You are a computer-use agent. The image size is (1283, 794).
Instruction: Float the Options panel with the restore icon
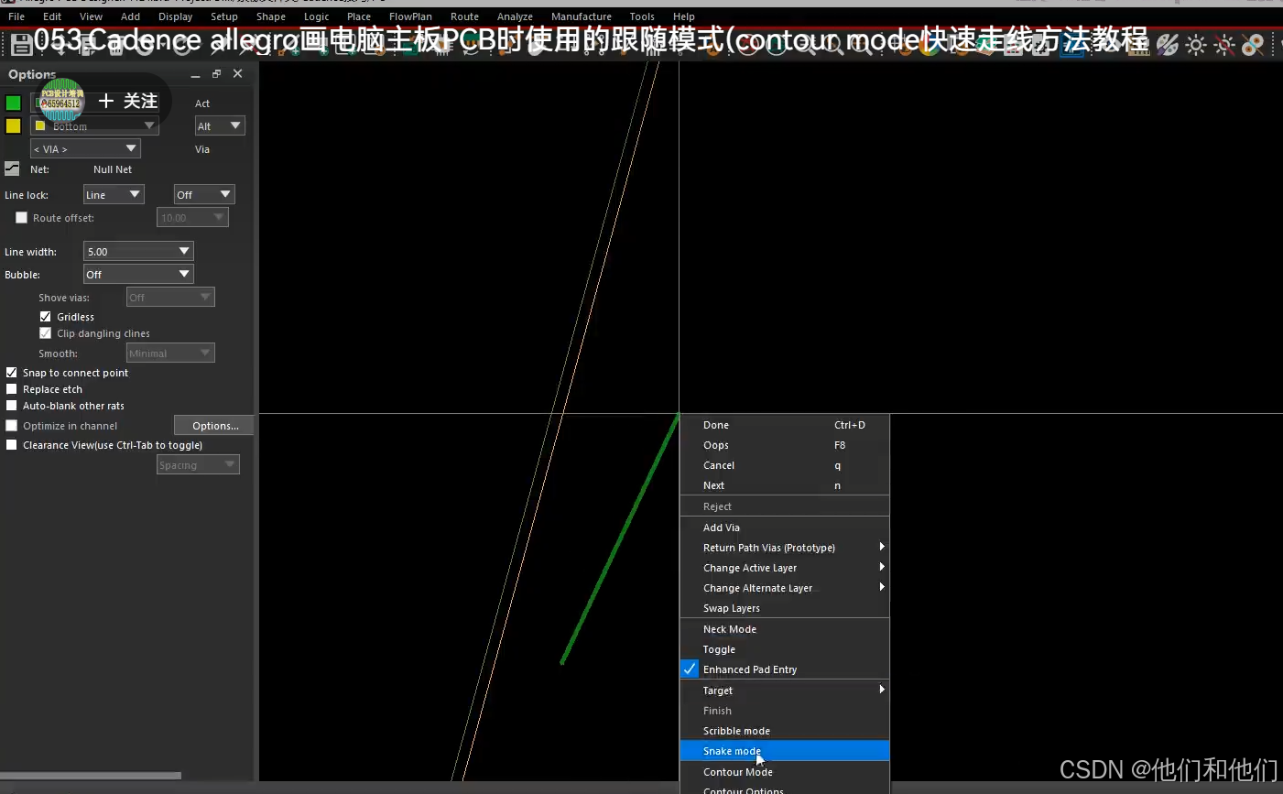(x=216, y=74)
